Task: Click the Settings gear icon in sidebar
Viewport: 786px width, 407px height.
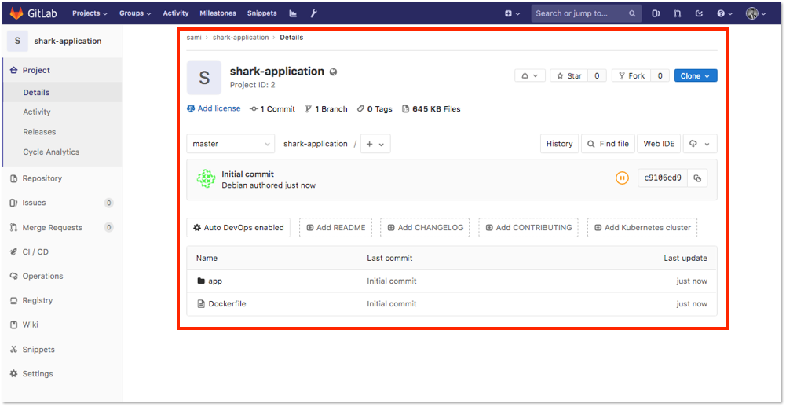Action: tap(13, 374)
